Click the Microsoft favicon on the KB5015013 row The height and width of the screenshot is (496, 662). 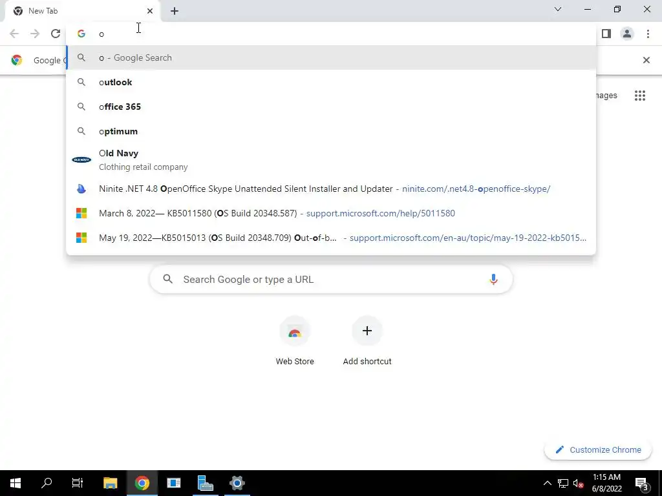81,238
